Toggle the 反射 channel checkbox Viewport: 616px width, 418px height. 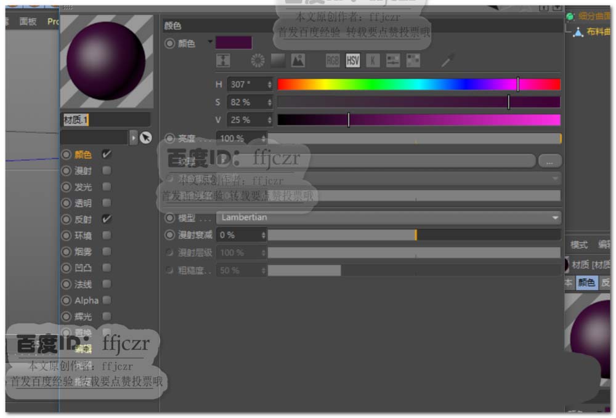point(106,219)
